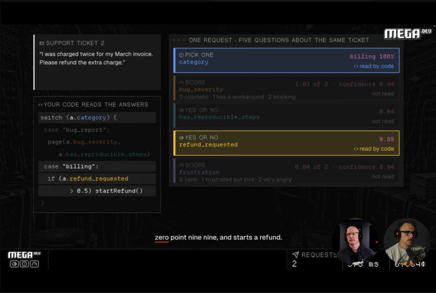Click the toggle icon under the bottom-left MEGA logo
The image size is (436, 293).
coord(14,264)
